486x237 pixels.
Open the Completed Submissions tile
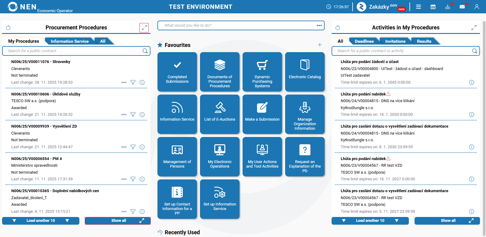pyautogui.click(x=177, y=72)
